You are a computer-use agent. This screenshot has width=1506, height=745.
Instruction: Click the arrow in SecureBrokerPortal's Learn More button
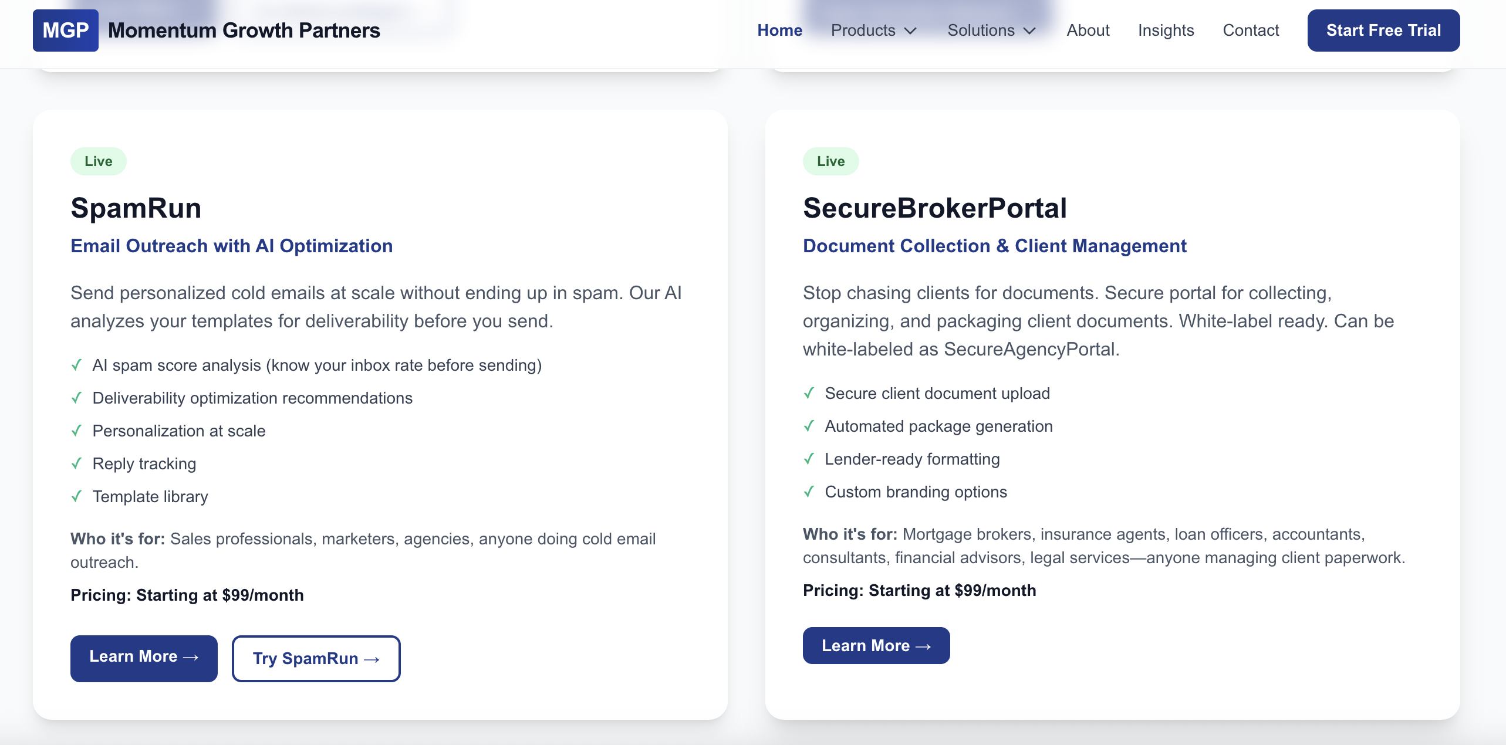(x=924, y=645)
